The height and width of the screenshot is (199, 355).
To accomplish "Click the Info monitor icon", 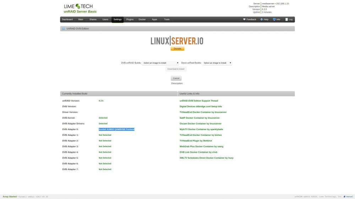I will [274, 19].
